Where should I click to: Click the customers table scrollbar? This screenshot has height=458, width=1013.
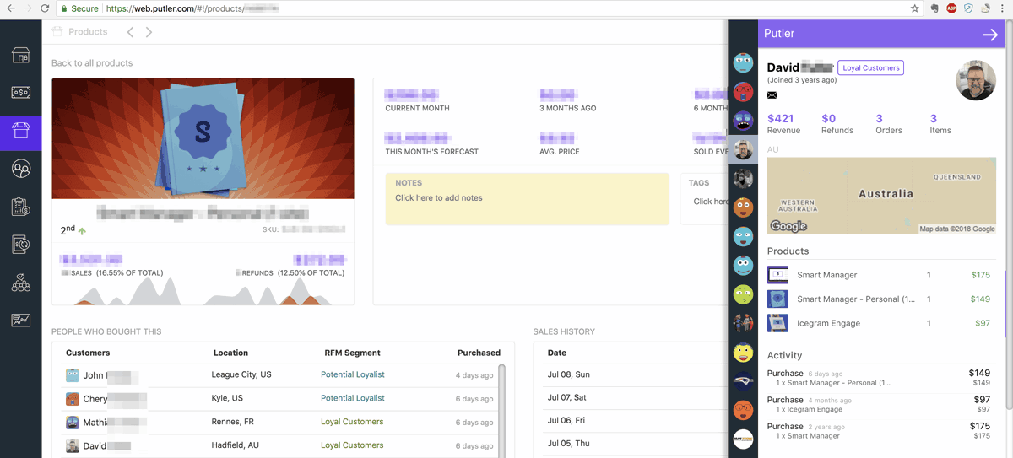coord(502,410)
